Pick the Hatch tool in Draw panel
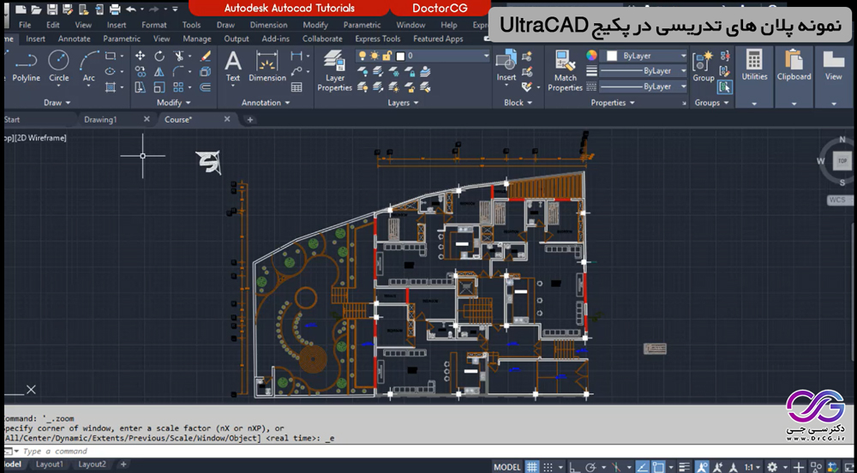 click(x=111, y=87)
